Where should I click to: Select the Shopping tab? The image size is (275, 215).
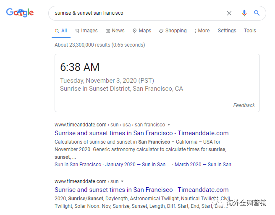[x=173, y=31]
